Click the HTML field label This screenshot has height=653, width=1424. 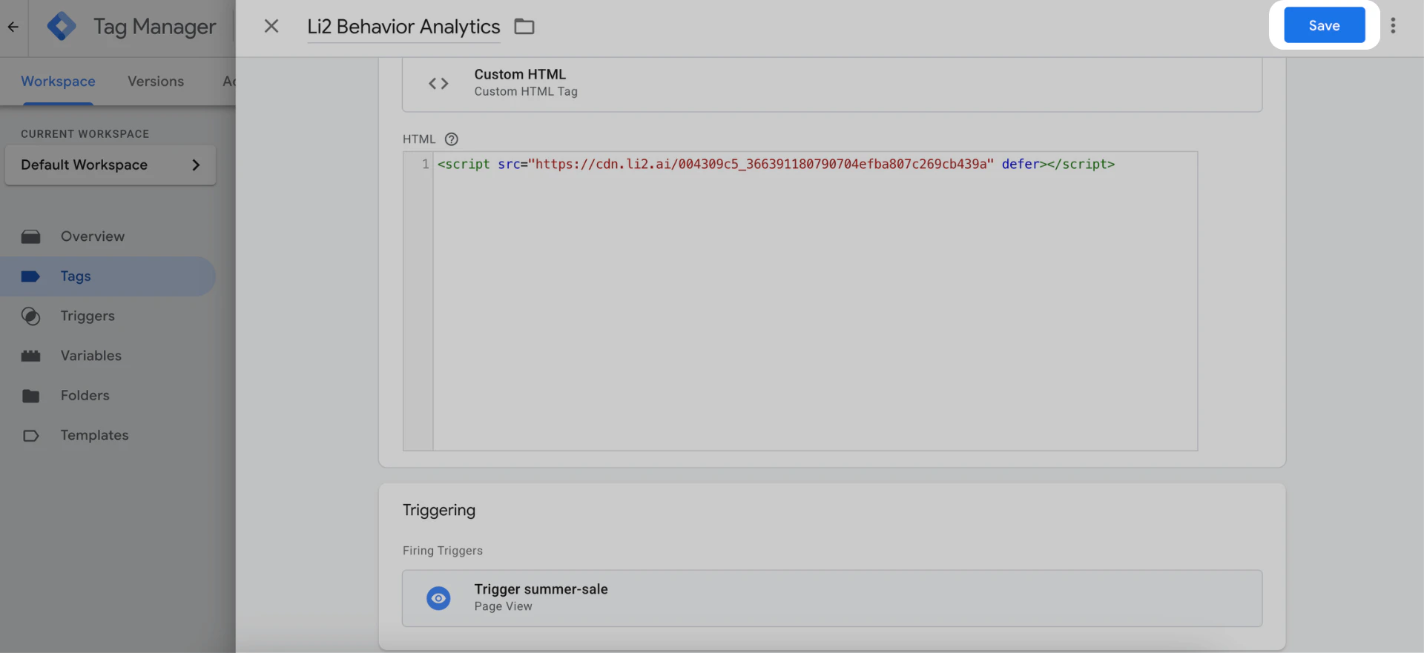click(x=419, y=139)
